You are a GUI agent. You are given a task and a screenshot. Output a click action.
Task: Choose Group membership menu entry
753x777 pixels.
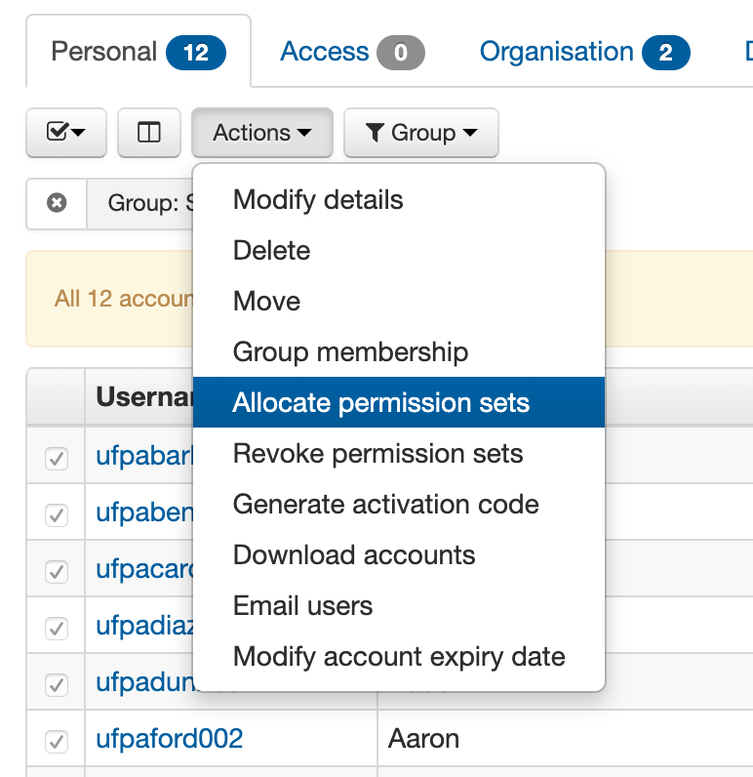pyautogui.click(x=350, y=352)
